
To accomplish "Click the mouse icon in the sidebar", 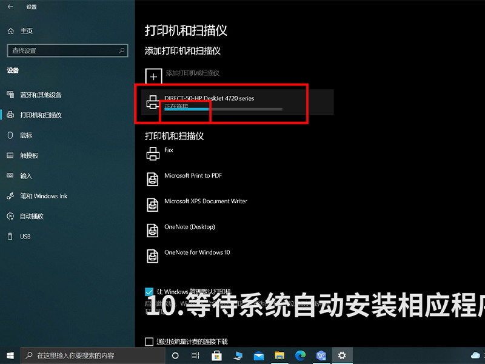I will [x=10, y=135].
